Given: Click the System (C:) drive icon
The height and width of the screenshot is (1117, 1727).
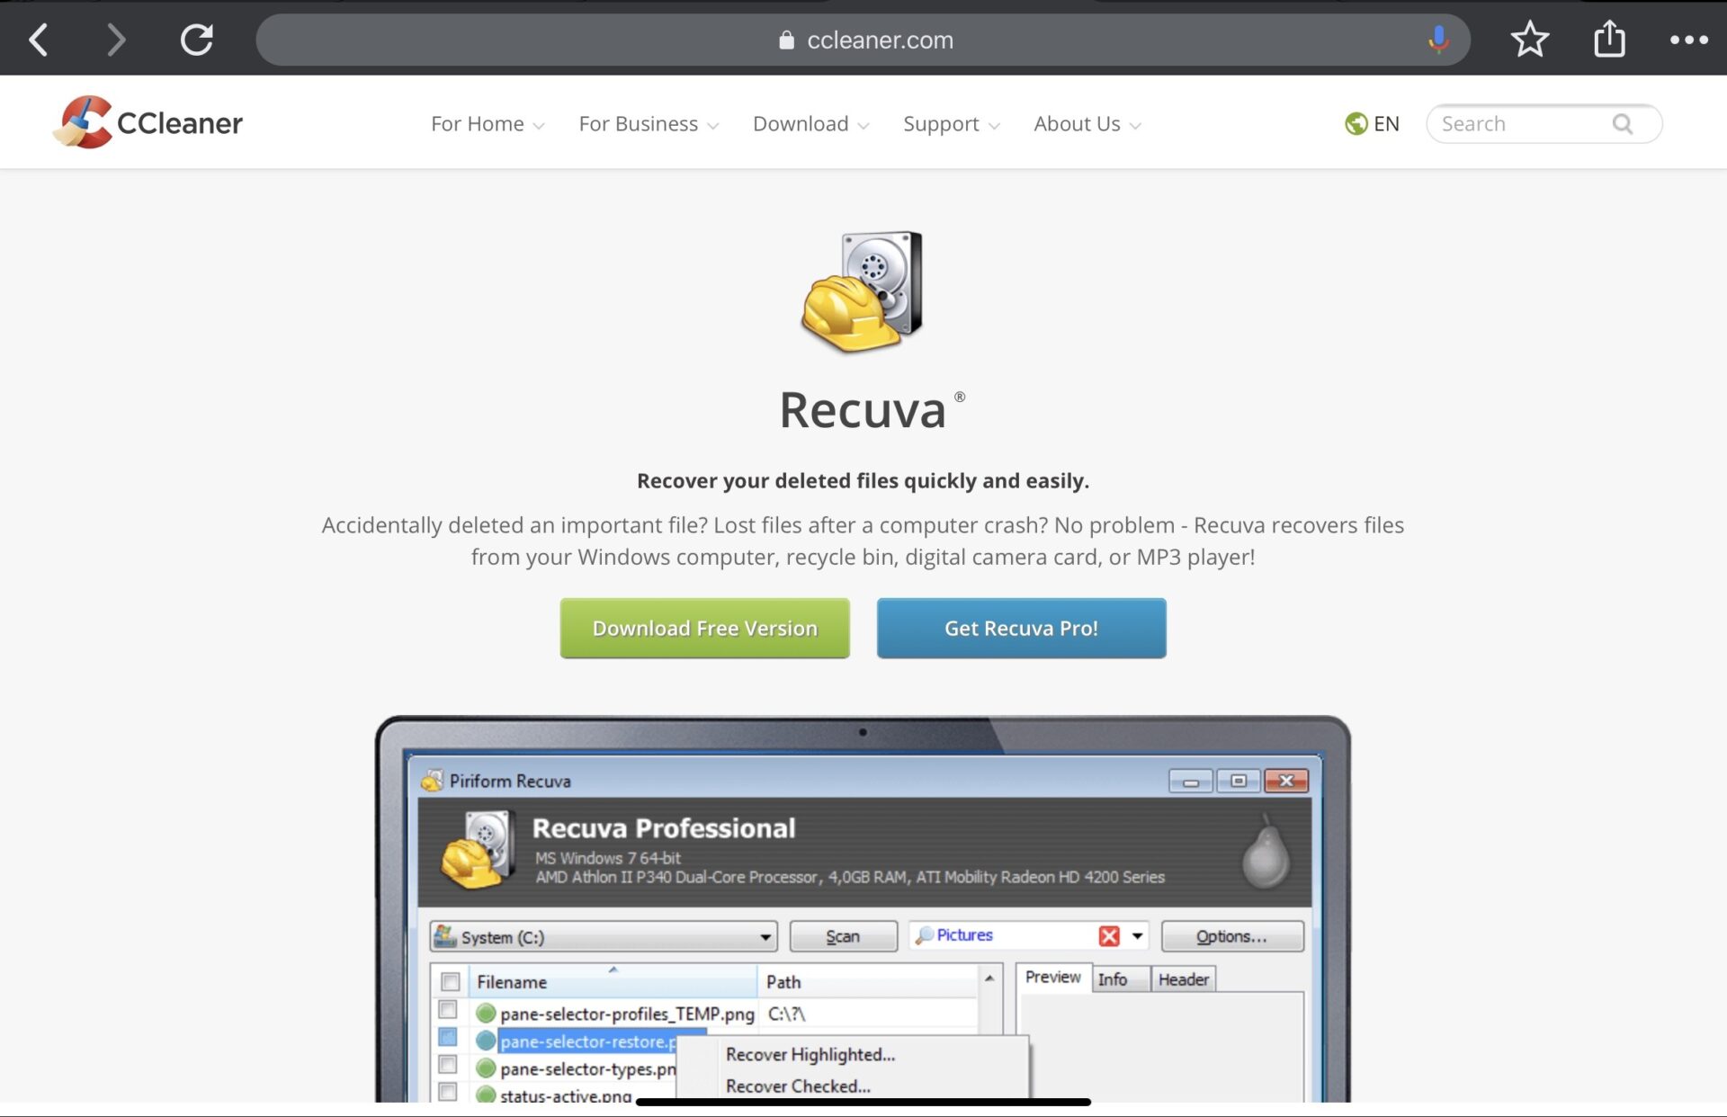Looking at the screenshot, I should (444, 936).
